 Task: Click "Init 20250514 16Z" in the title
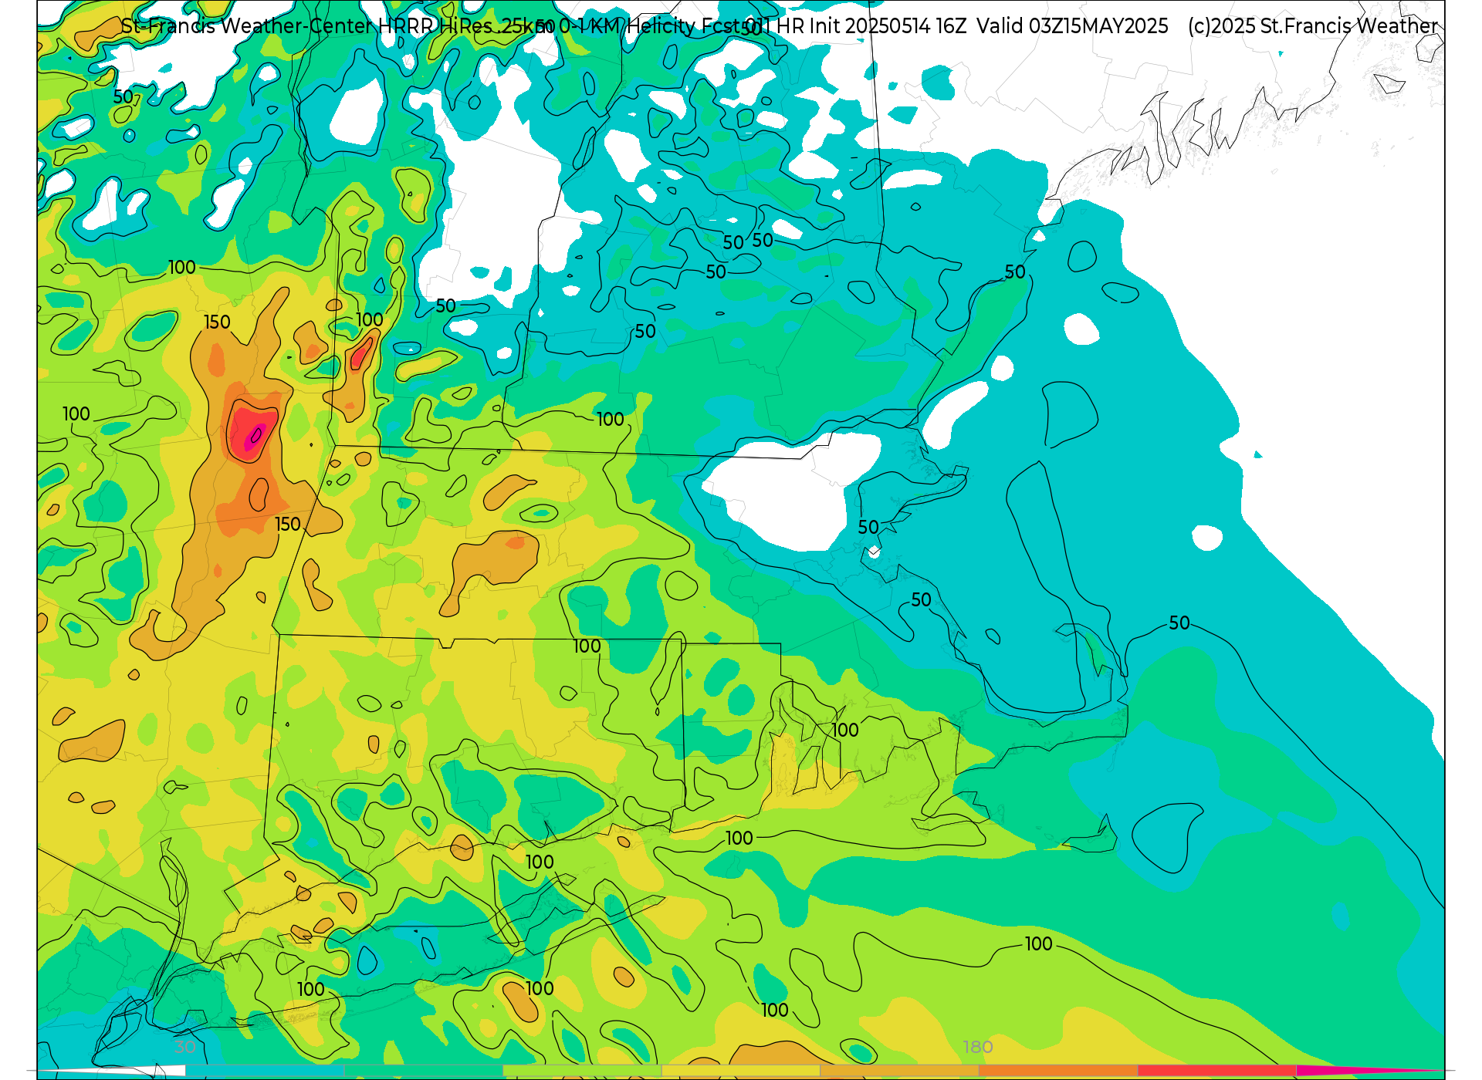pos(888,26)
